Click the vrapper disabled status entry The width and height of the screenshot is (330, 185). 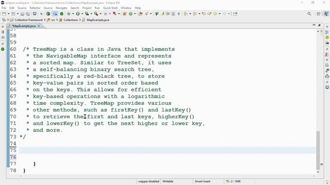tap(148, 181)
